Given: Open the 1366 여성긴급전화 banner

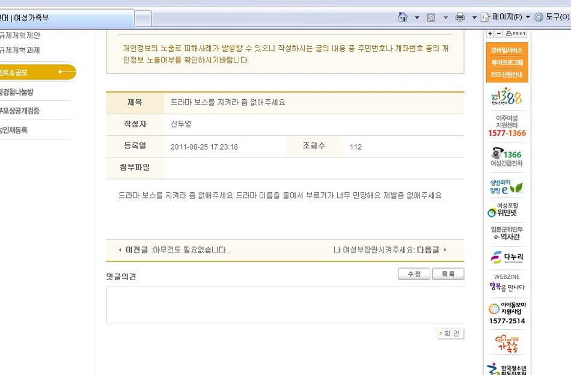Looking at the screenshot, I should [x=507, y=157].
